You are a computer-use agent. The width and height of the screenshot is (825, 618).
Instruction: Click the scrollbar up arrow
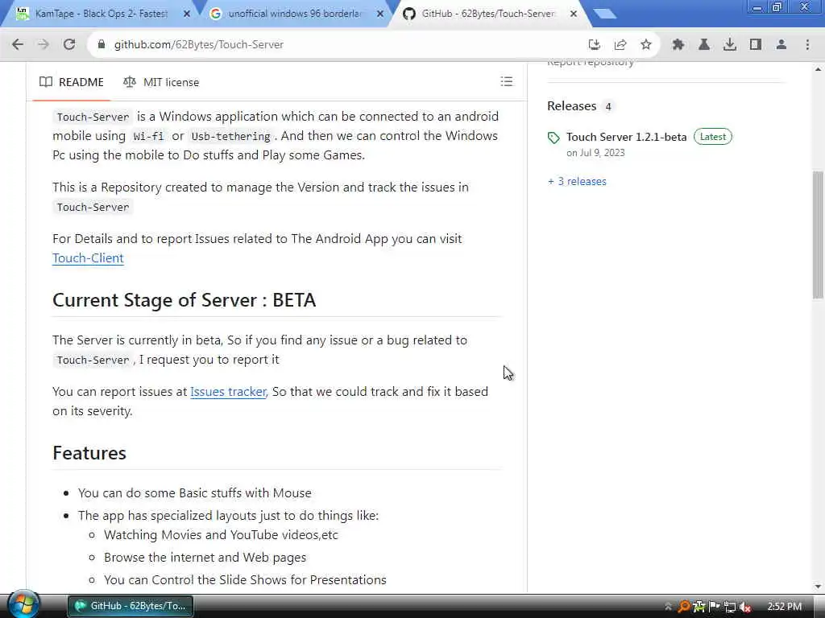(x=818, y=69)
